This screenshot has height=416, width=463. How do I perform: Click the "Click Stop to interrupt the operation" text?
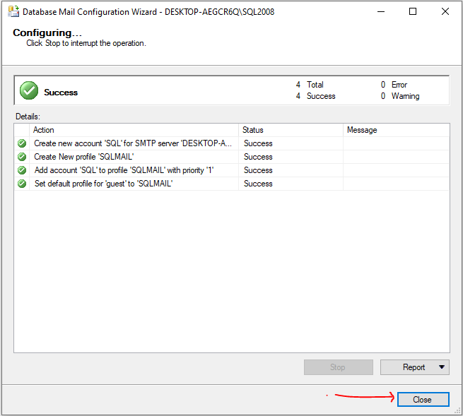pos(86,43)
